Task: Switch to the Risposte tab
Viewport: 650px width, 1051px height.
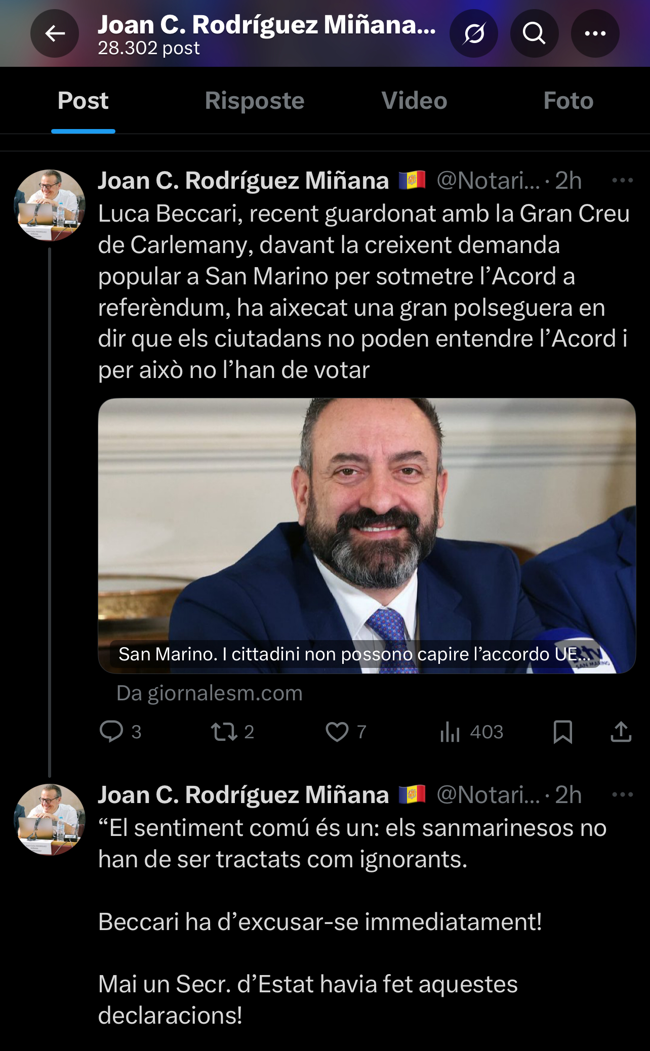Action: pos(254,101)
